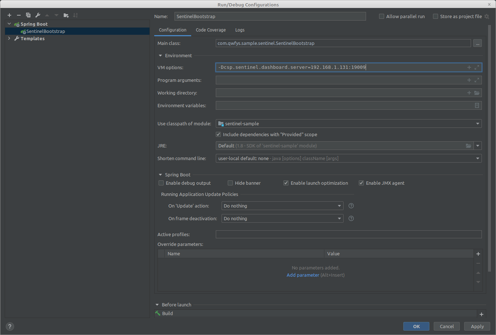Add before launch task plus icon
Image resolution: width=496 pixels, height=335 pixels.
click(x=482, y=314)
